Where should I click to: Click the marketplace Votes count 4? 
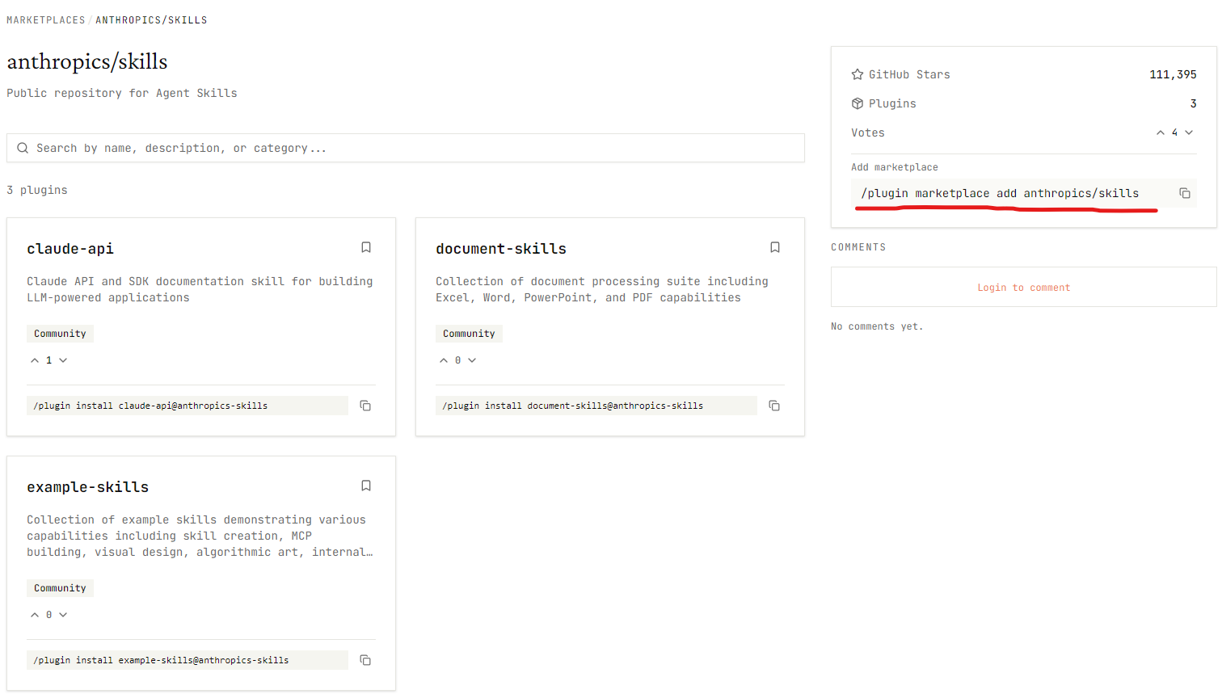pos(1174,132)
